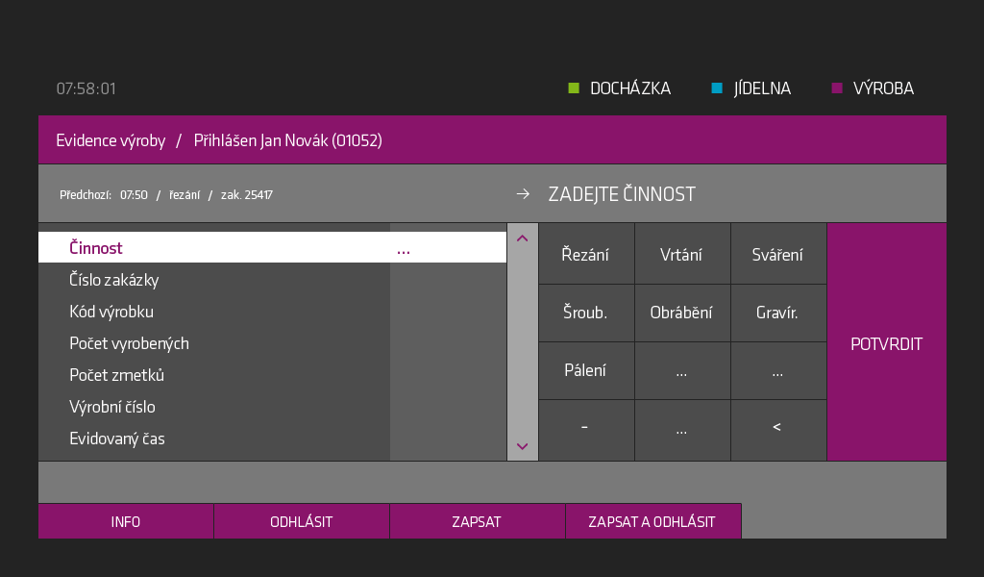Click the down chevron in list scrollbar
The width and height of the screenshot is (984, 577).
(522, 446)
